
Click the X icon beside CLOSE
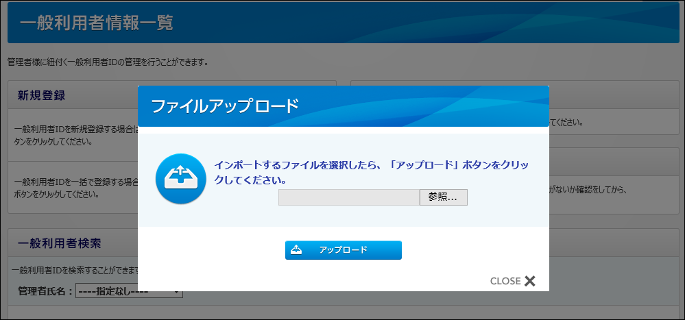[x=529, y=281]
